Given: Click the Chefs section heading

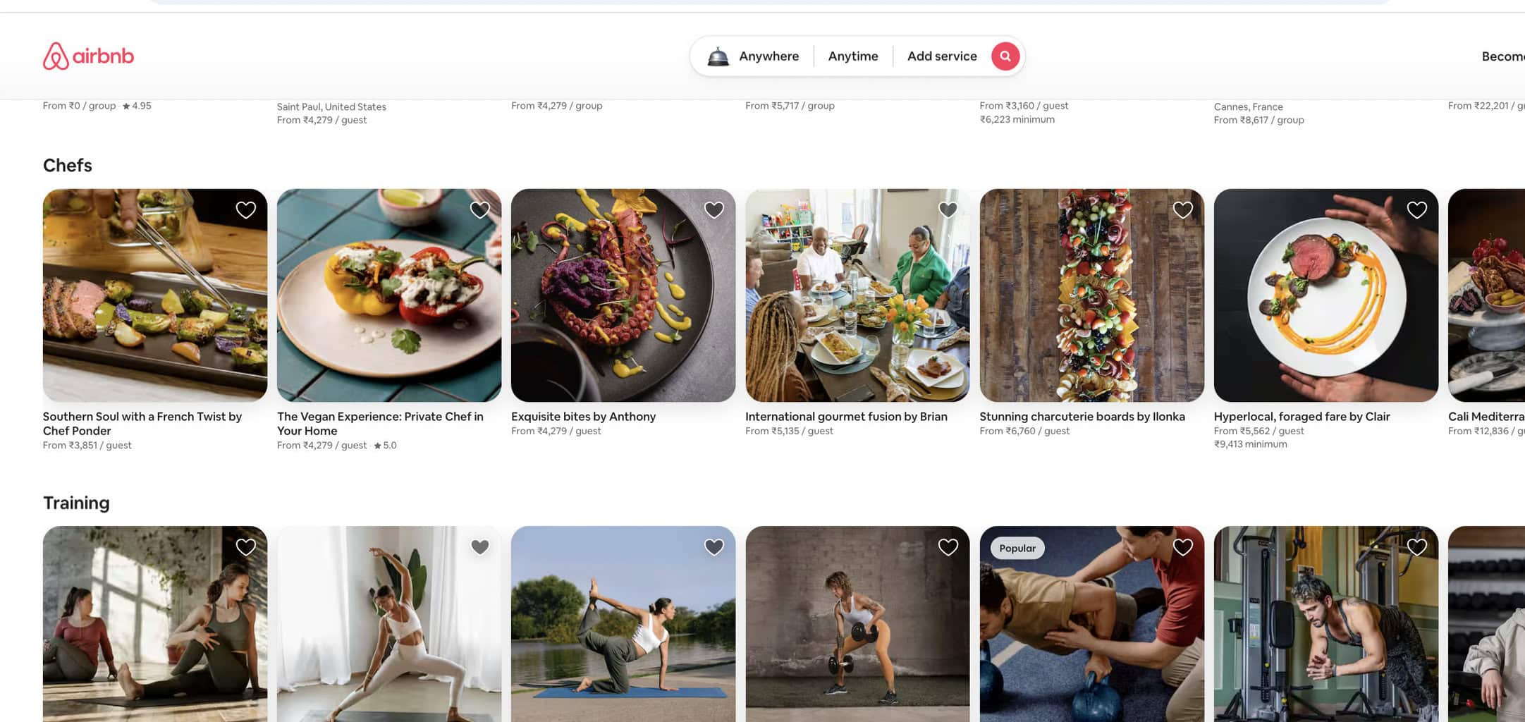Looking at the screenshot, I should 68,166.
